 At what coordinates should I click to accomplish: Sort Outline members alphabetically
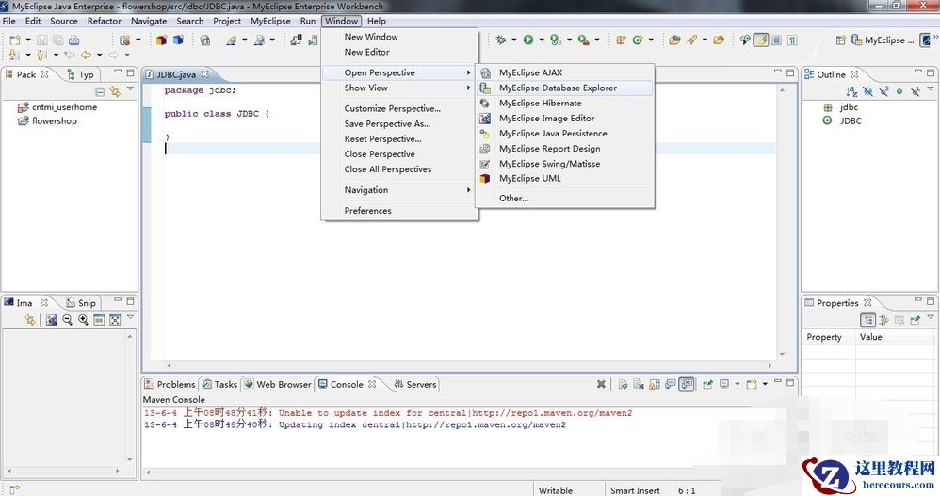(853, 91)
